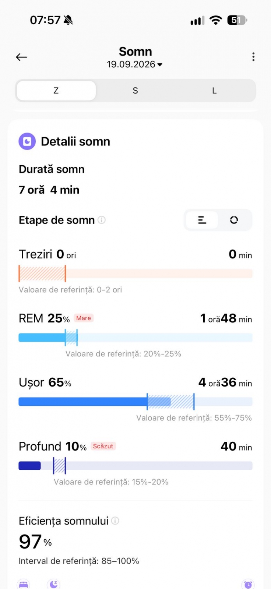Select the L monthly tab
Image resolution: width=271 pixels, height=589 pixels.
click(214, 91)
